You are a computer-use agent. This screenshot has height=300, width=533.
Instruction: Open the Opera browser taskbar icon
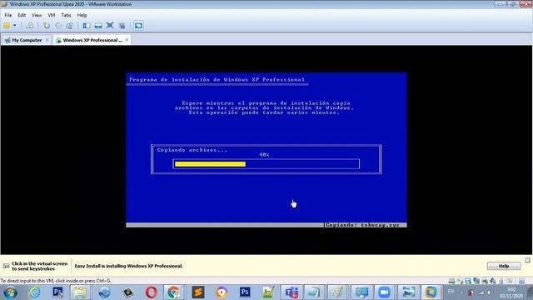(152, 292)
